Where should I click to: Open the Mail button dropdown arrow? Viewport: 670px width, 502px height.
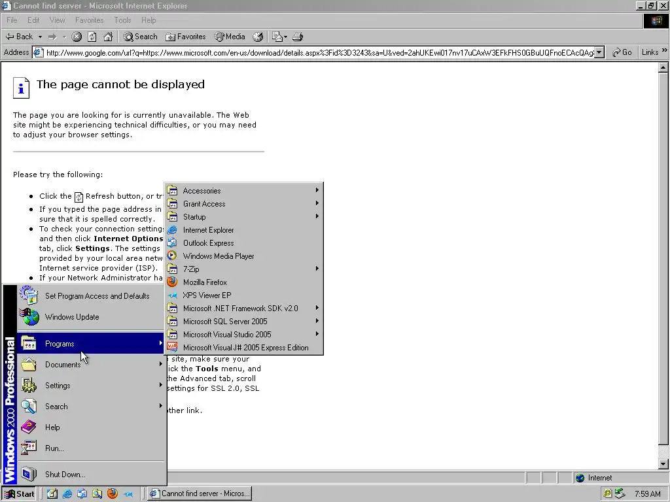coord(285,37)
